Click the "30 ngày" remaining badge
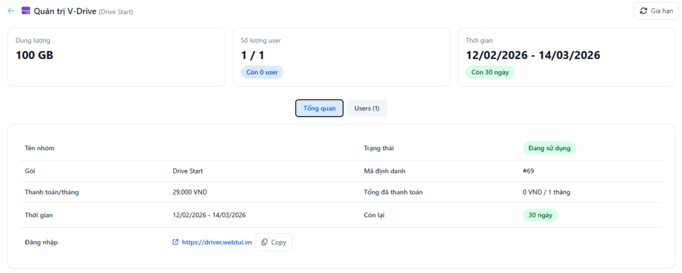The width and height of the screenshot is (682, 273). (540, 215)
